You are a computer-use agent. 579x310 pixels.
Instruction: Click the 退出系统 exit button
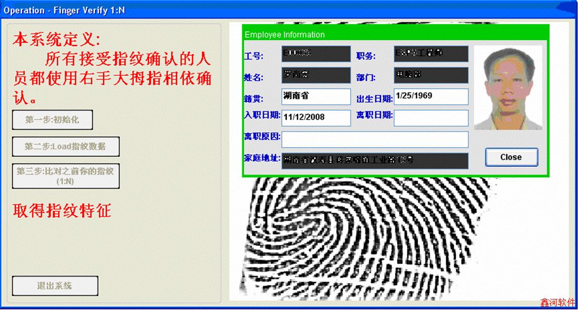pyautogui.click(x=55, y=286)
